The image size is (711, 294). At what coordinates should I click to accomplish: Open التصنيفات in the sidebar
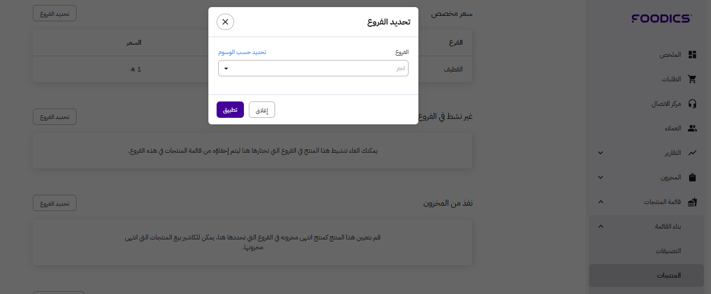pos(668,251)
